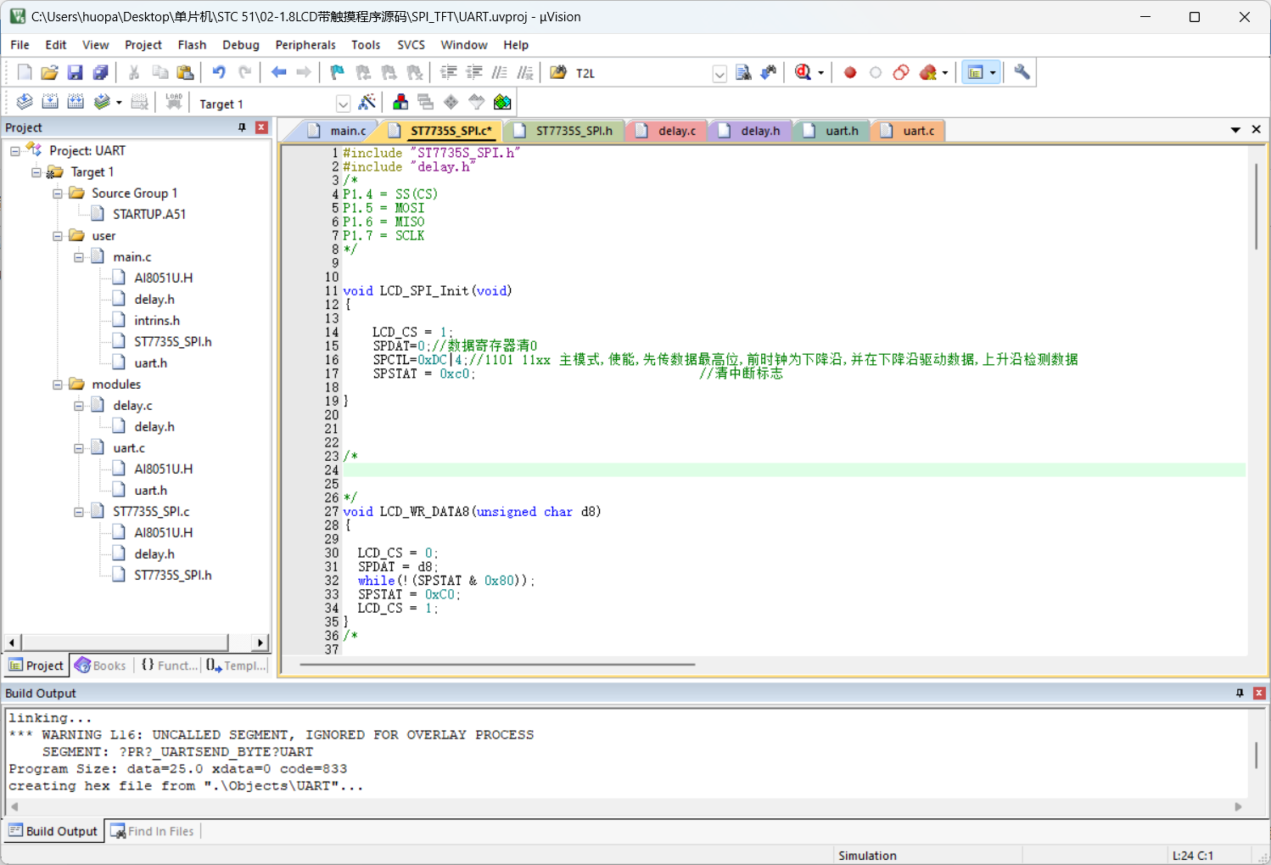Click Batch build icon
The image size is (1271, 865).
tap(102, 103)
